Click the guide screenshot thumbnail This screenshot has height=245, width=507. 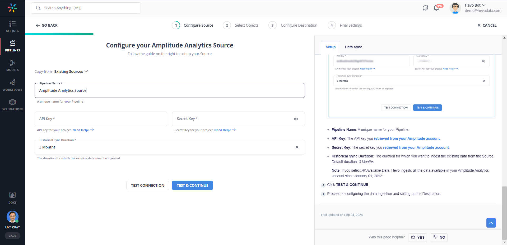click(411, 86)
